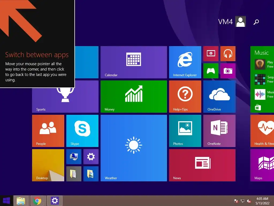Open File Explorer from taskbar
This screenshot has width=274, height=206.
click(21, 201)
